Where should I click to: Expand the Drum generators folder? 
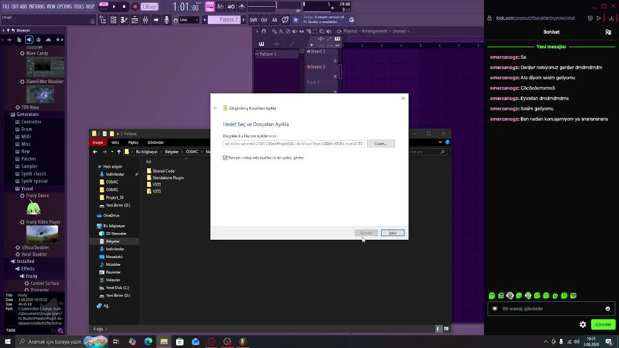click(27, 129)
